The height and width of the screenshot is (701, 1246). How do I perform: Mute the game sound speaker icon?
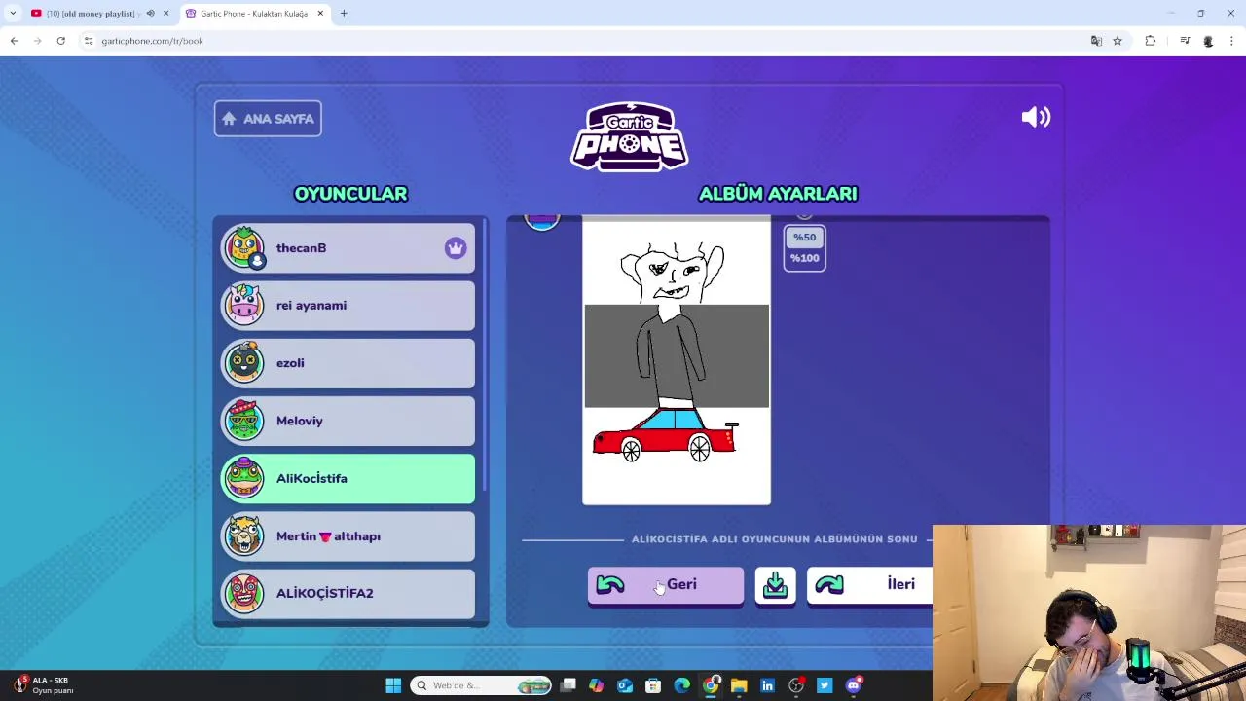(x=1036, y=118)
